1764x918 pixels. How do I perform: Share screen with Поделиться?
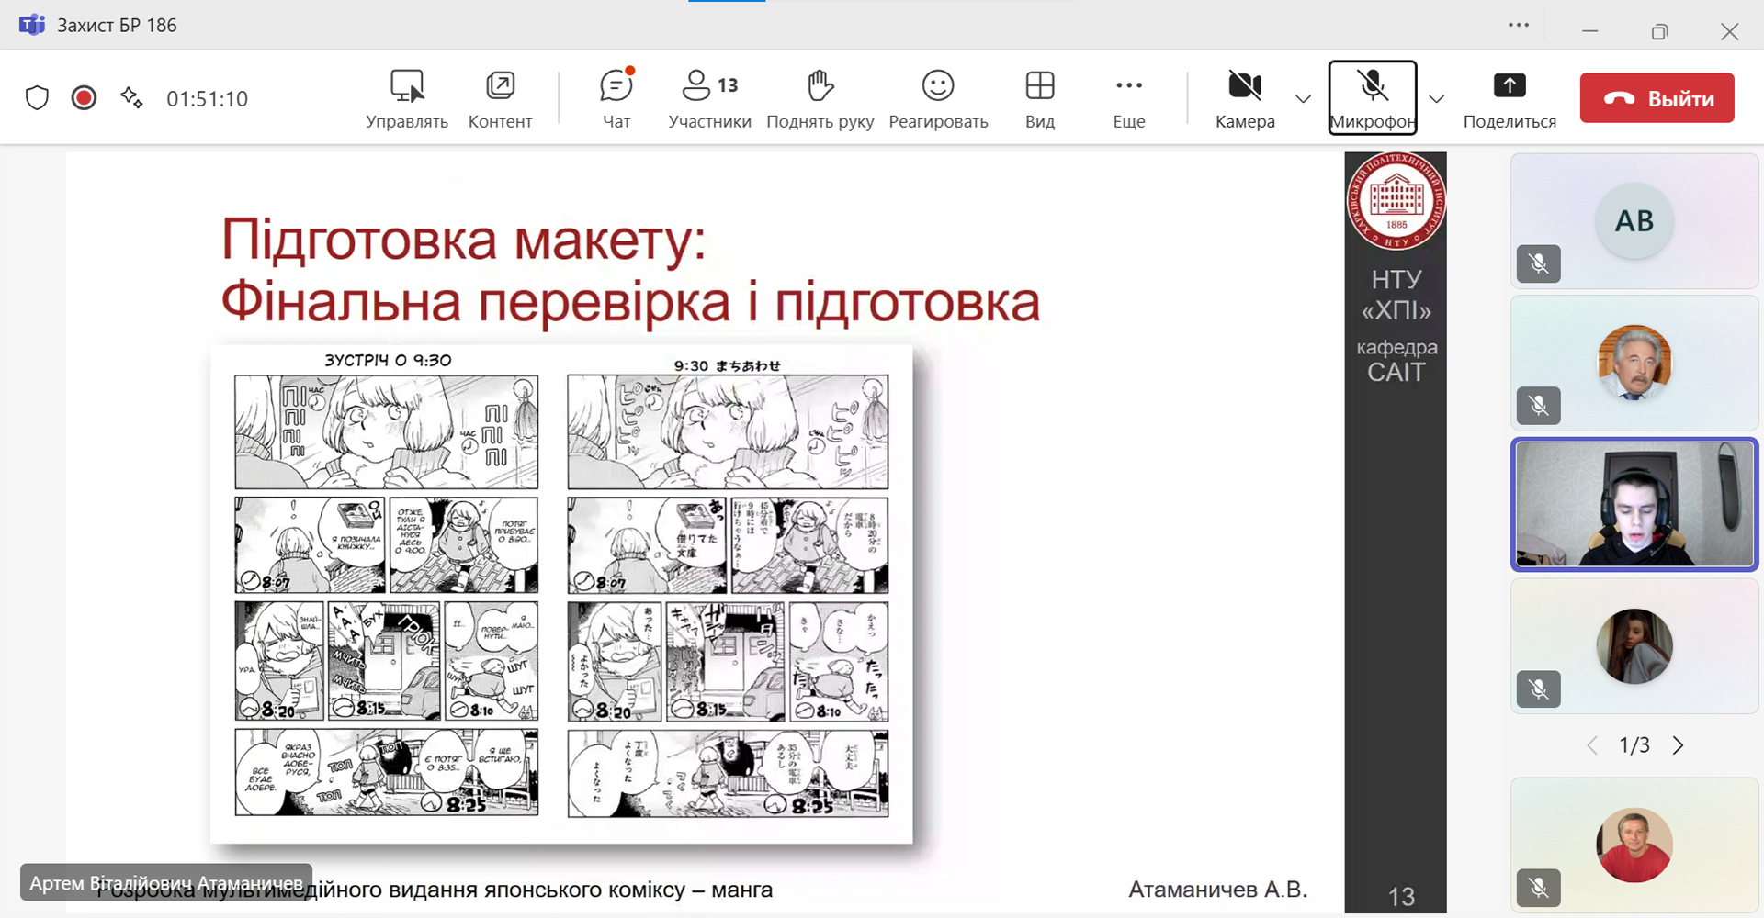(x=1510, y=98)
